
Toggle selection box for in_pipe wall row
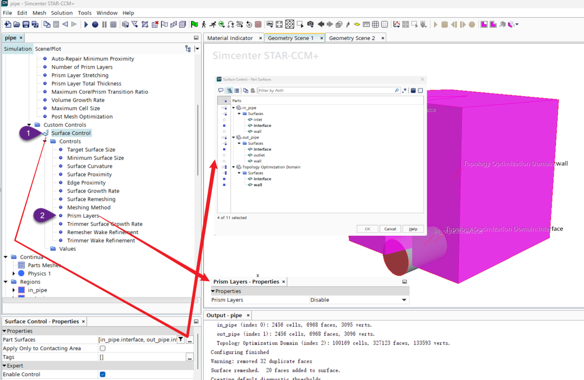coord(224,132)
